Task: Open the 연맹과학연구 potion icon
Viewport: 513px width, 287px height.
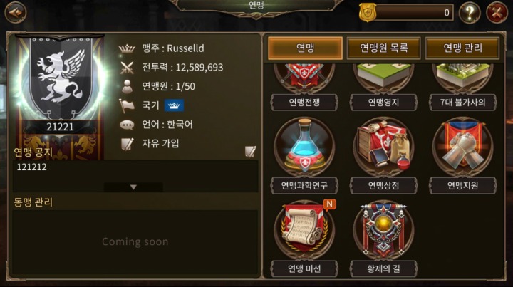Action: tap(304, 147)
